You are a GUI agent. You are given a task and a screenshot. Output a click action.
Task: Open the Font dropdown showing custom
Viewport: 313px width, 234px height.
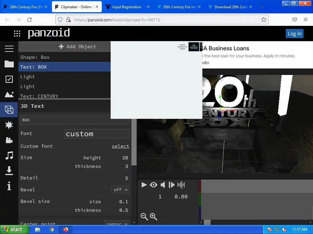[97, 134]
